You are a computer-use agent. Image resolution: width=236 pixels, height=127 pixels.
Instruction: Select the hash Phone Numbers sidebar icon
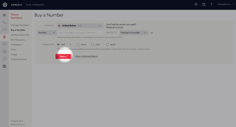(x=4, y=37)
